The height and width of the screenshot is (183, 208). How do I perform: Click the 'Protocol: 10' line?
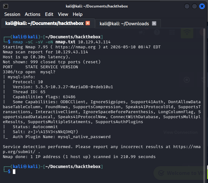pyautogui.click(x=28, y=82)
